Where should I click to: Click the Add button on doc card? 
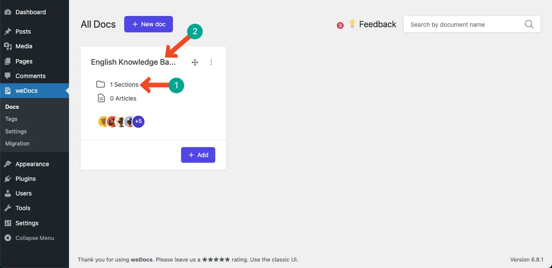tap(198, 155)
